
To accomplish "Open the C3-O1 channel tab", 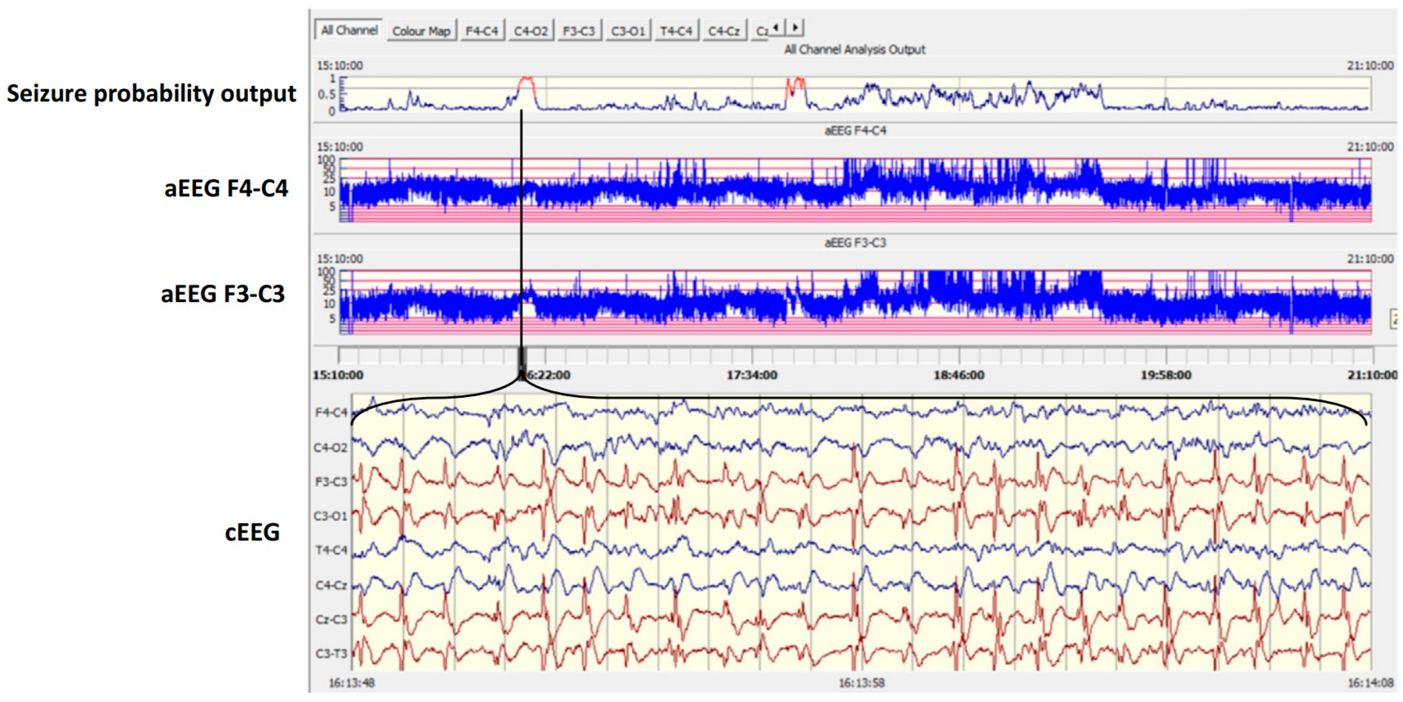I will [627, 31].
